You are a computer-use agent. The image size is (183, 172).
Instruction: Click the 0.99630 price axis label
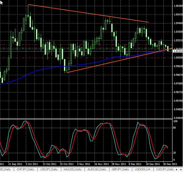[178, 66]
